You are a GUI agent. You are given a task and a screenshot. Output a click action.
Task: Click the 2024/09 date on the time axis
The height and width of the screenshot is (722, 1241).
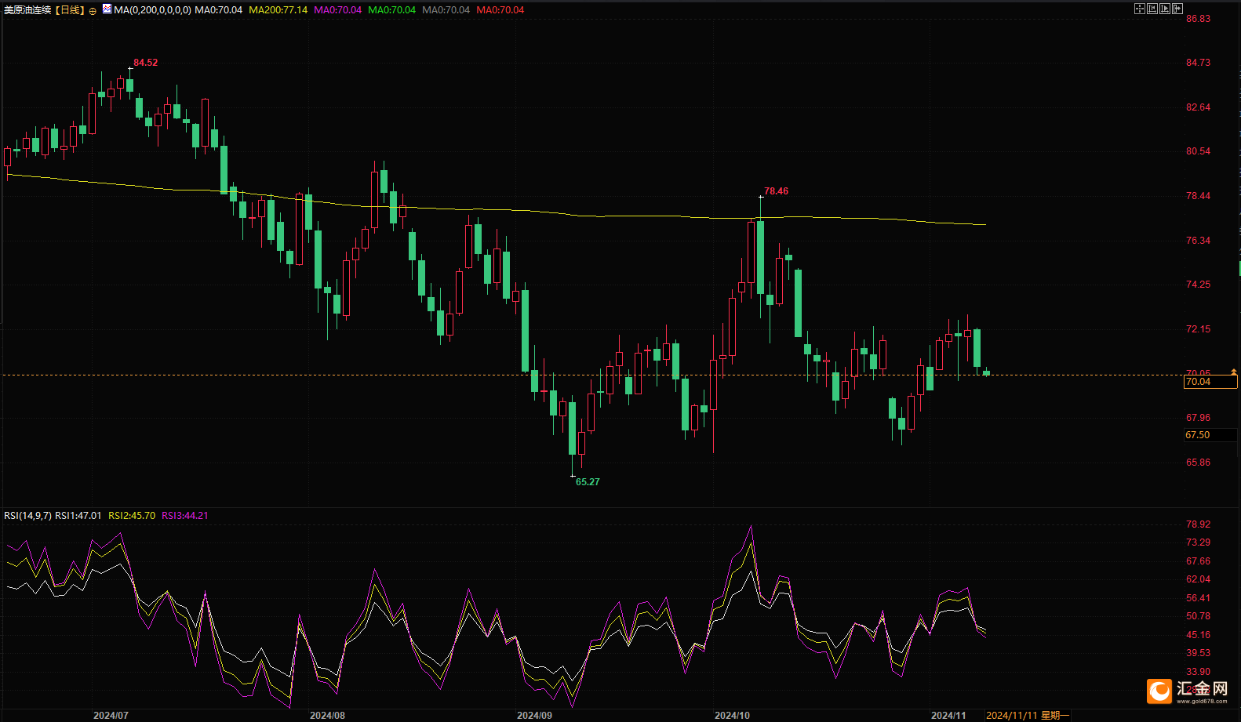click(x=534, y=716)
